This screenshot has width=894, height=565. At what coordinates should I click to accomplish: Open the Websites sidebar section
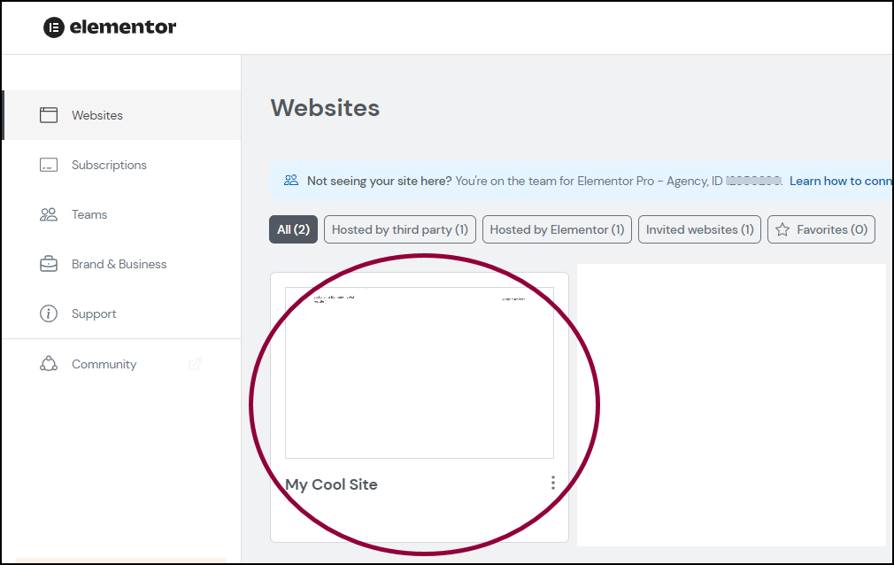coord(121,115)
